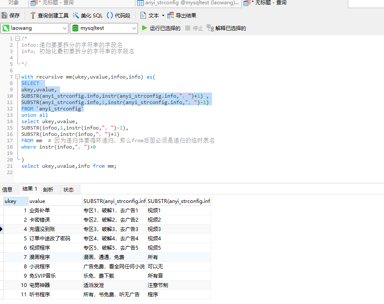Select cell 卡密错误 in results
This screenshot has width=384, height=304.
point(55,220)
